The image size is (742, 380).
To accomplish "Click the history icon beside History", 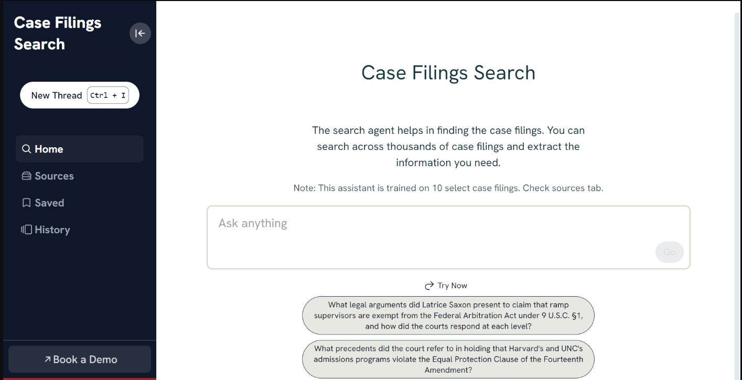I will (26, 230).
